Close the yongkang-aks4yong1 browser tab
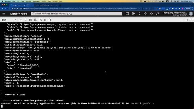Image resolution: width=194 pixels, height=109 pixels. (32, 5)
